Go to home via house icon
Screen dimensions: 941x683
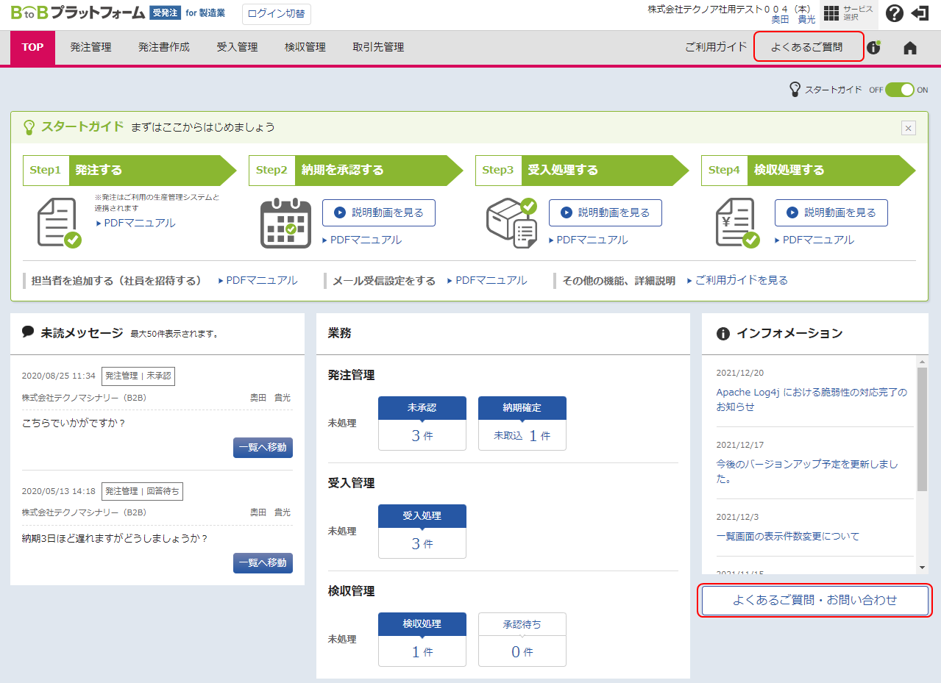910,48
